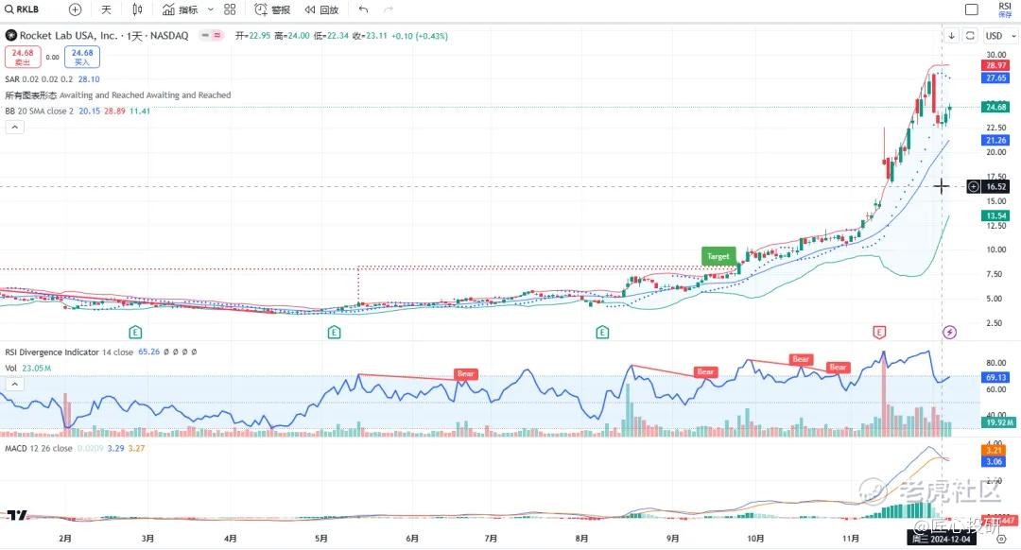Select the BB 20 SMA legend
This screenshot has height=550, width=1021.
(78, 112)
